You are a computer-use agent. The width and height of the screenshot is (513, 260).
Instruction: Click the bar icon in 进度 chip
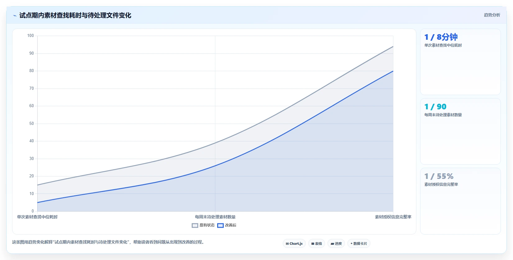point(332,244)
